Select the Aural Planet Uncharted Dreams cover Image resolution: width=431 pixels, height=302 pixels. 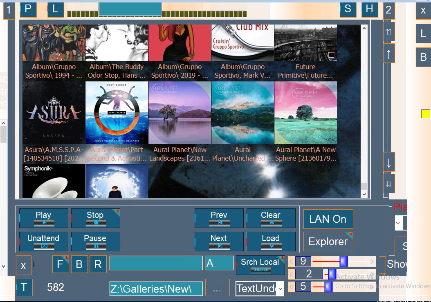coord(243,112)
